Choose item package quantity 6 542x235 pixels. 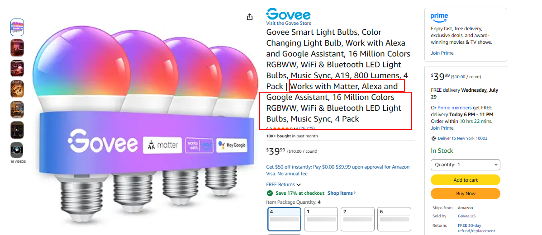tap(394, 219)
